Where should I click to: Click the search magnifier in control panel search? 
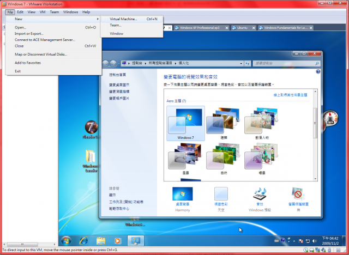317,63
